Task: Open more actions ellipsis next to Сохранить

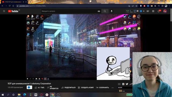Action: 113,88
